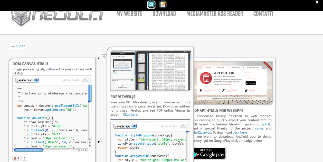This screenshot has width=323, height=162.
Task: Click the code line 'function dragdropPDF(zonaDrop){'
Action: click(142, 156)
